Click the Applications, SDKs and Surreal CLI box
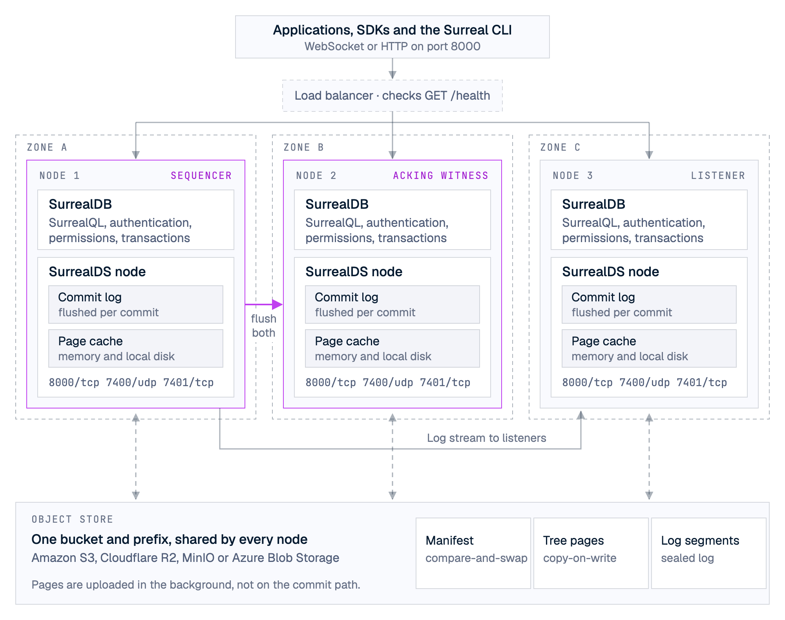This screenshot has height=620, width=785. tap(392, 37)
